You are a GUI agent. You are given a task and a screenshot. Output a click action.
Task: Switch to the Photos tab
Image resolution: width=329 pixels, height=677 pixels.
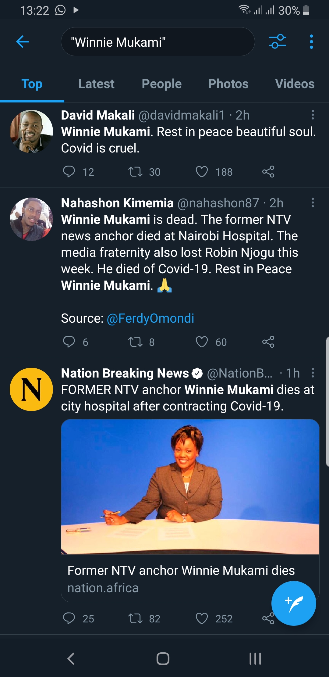(x=228, y=84)
